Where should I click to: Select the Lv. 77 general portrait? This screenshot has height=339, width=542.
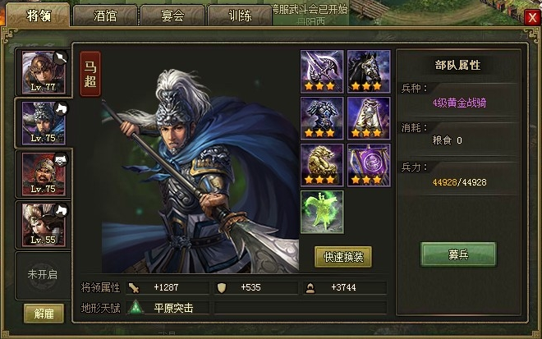[x=44, y=72]
